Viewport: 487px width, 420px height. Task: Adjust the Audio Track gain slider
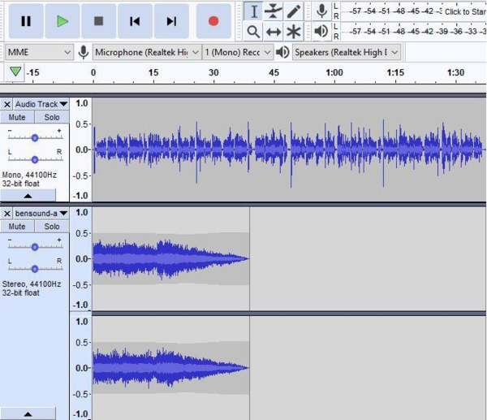tap(35, 137)
